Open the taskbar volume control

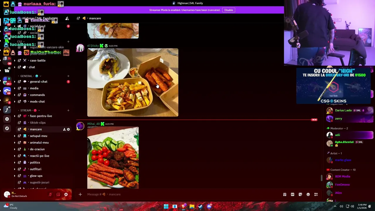352,206
